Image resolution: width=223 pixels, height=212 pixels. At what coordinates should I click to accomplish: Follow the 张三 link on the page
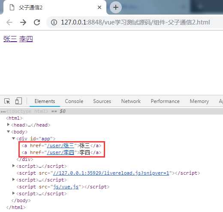click(10, 39)
